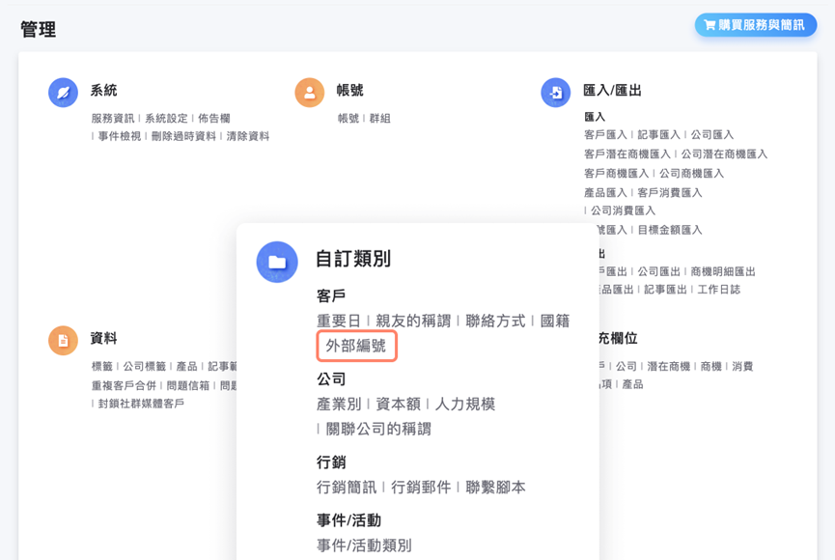The image size is (835, 560).
Task: Open 事件/活動類別 link
Action: (x=364, y=546)
